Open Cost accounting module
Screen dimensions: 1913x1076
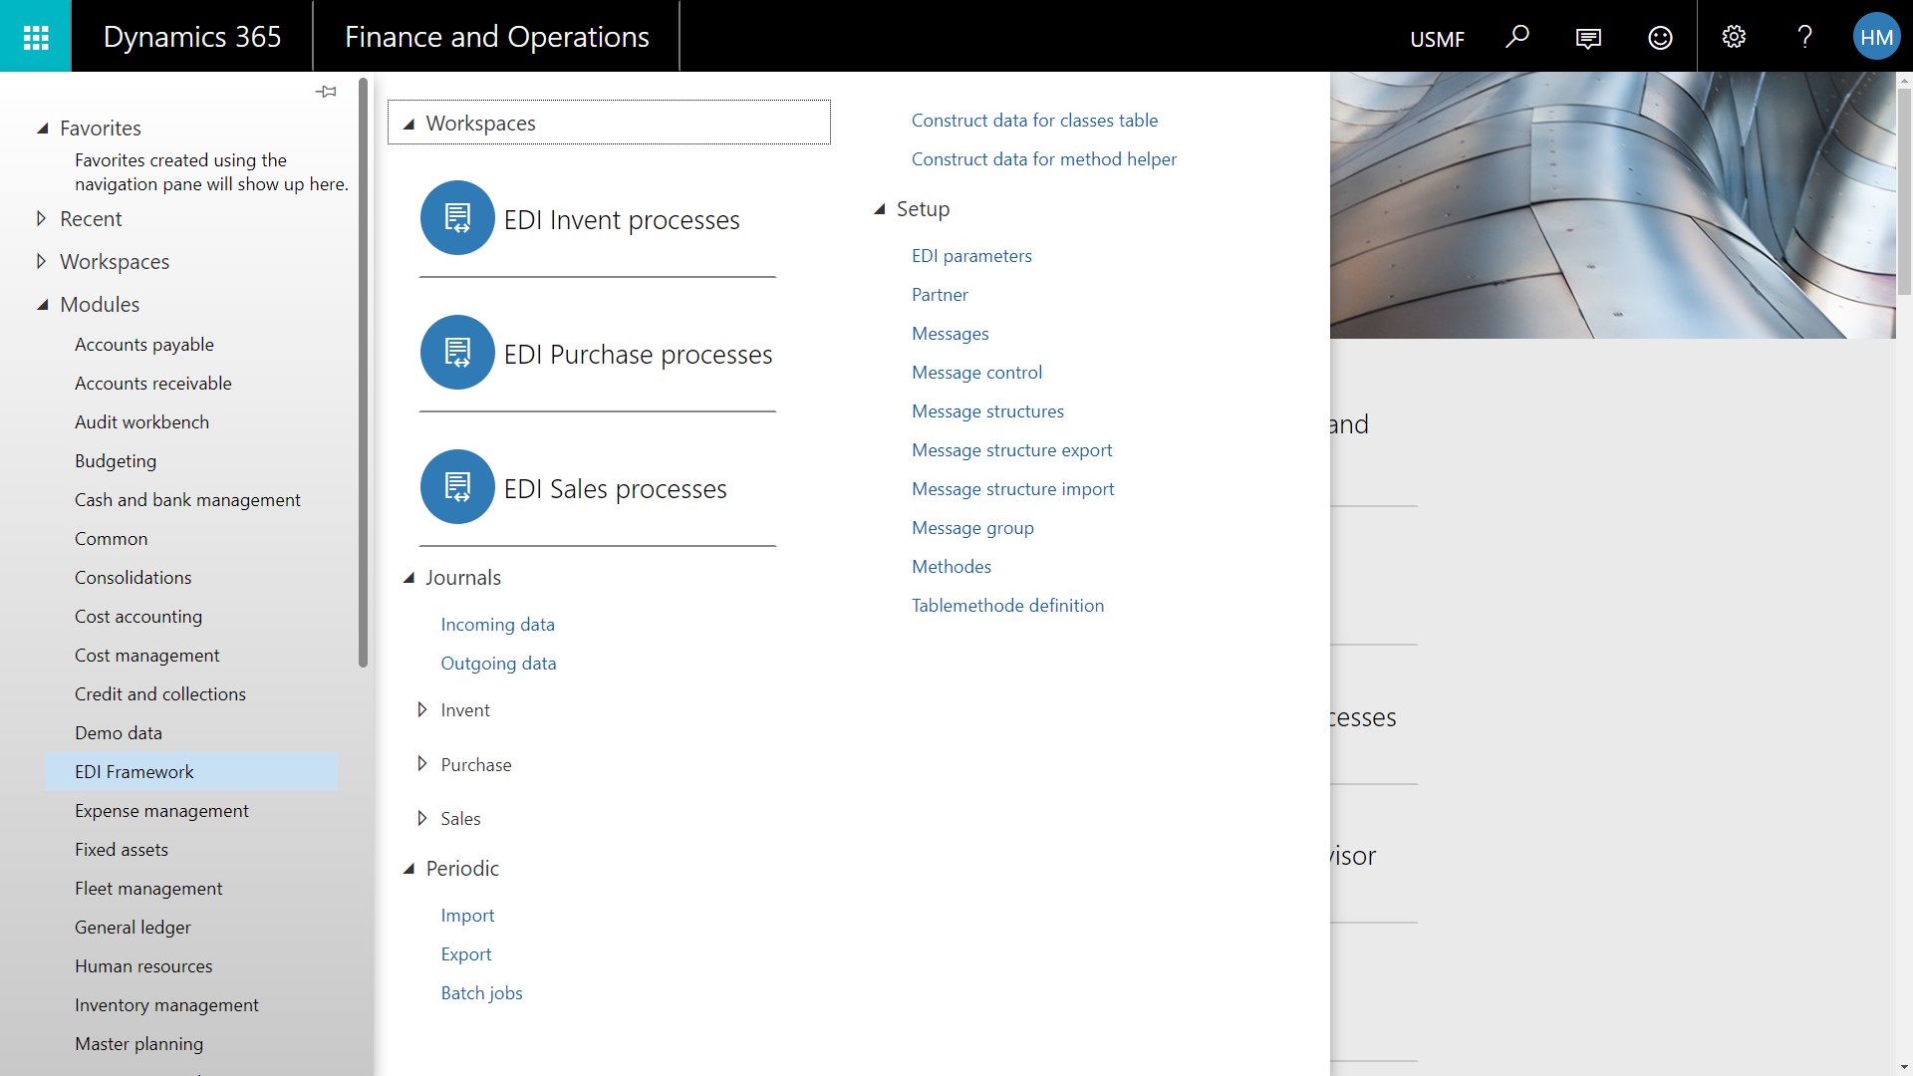point(138,617)
